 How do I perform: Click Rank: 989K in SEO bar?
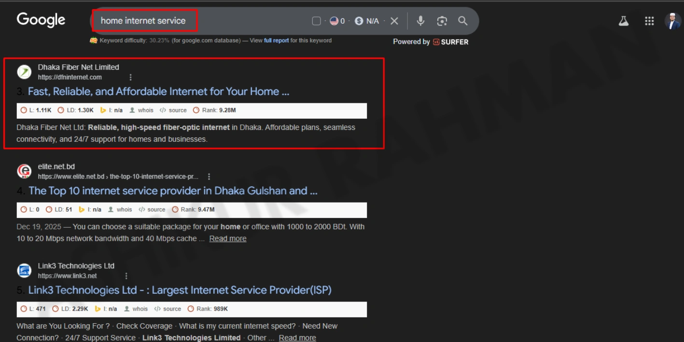[x=208, y=309]
